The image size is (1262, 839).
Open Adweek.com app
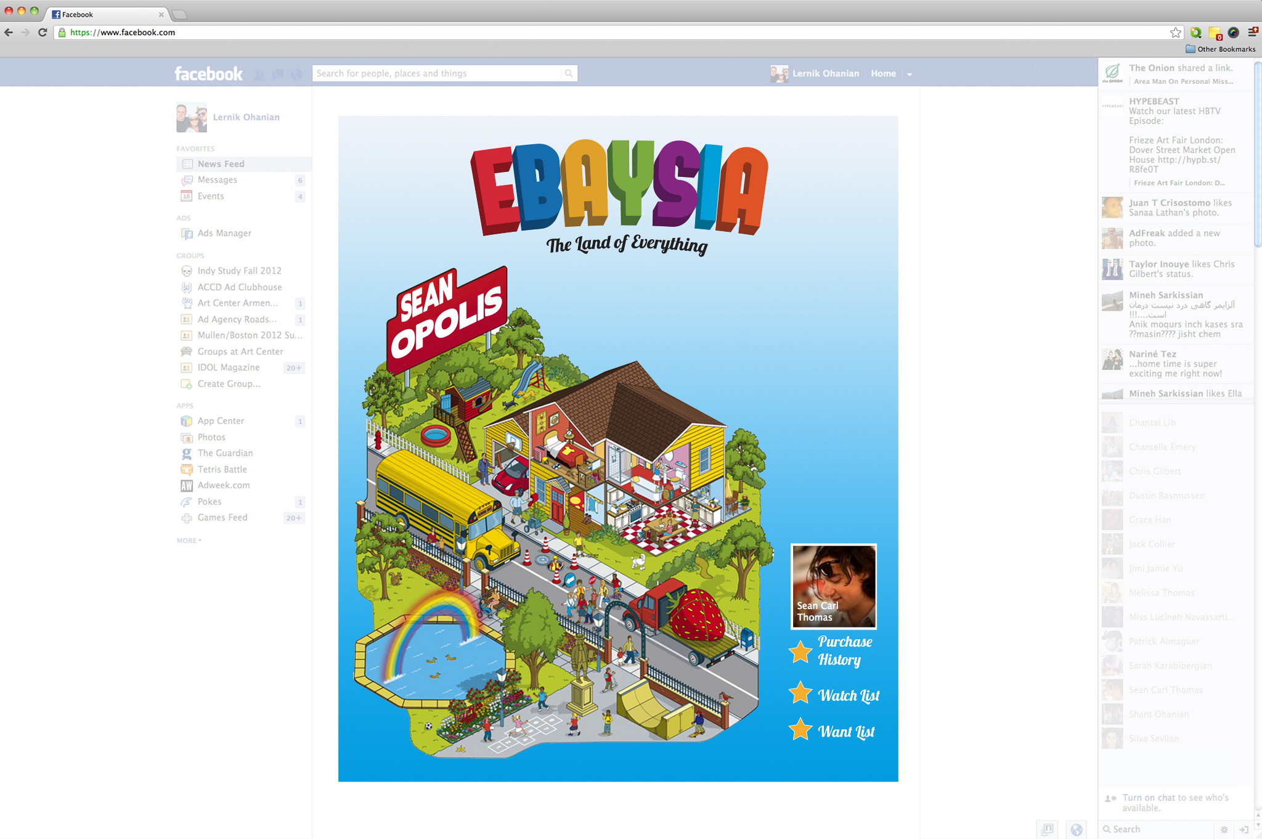tap(223, 485)
